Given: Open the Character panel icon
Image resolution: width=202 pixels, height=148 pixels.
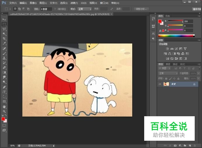Looking at the screenshot, I should pos(153,34).
